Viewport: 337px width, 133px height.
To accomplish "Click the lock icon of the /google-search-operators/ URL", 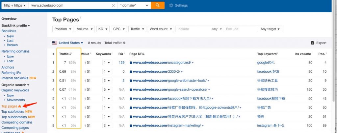I will pos(131,89).
